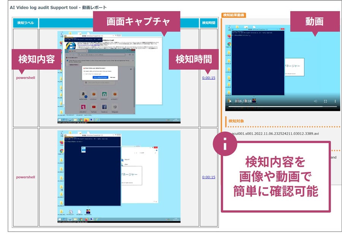Viewport: 342px width, 245px height.
Task: Click the second row's 0:00:15 detection time link
Action: coord(209,177)
